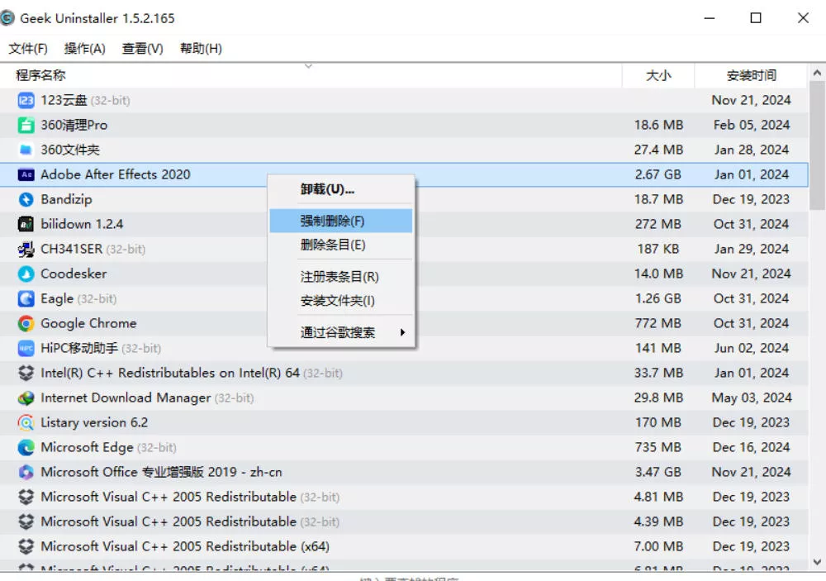
Task: Choose 安装文件夹(I) in the context menu
Action: [341, 301]
